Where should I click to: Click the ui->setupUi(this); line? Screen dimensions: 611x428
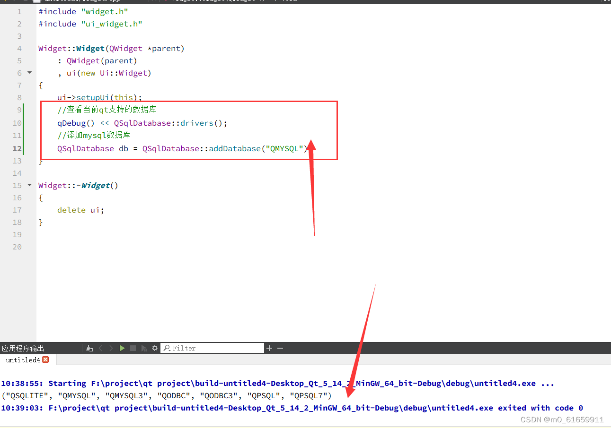tap(99, 97)
